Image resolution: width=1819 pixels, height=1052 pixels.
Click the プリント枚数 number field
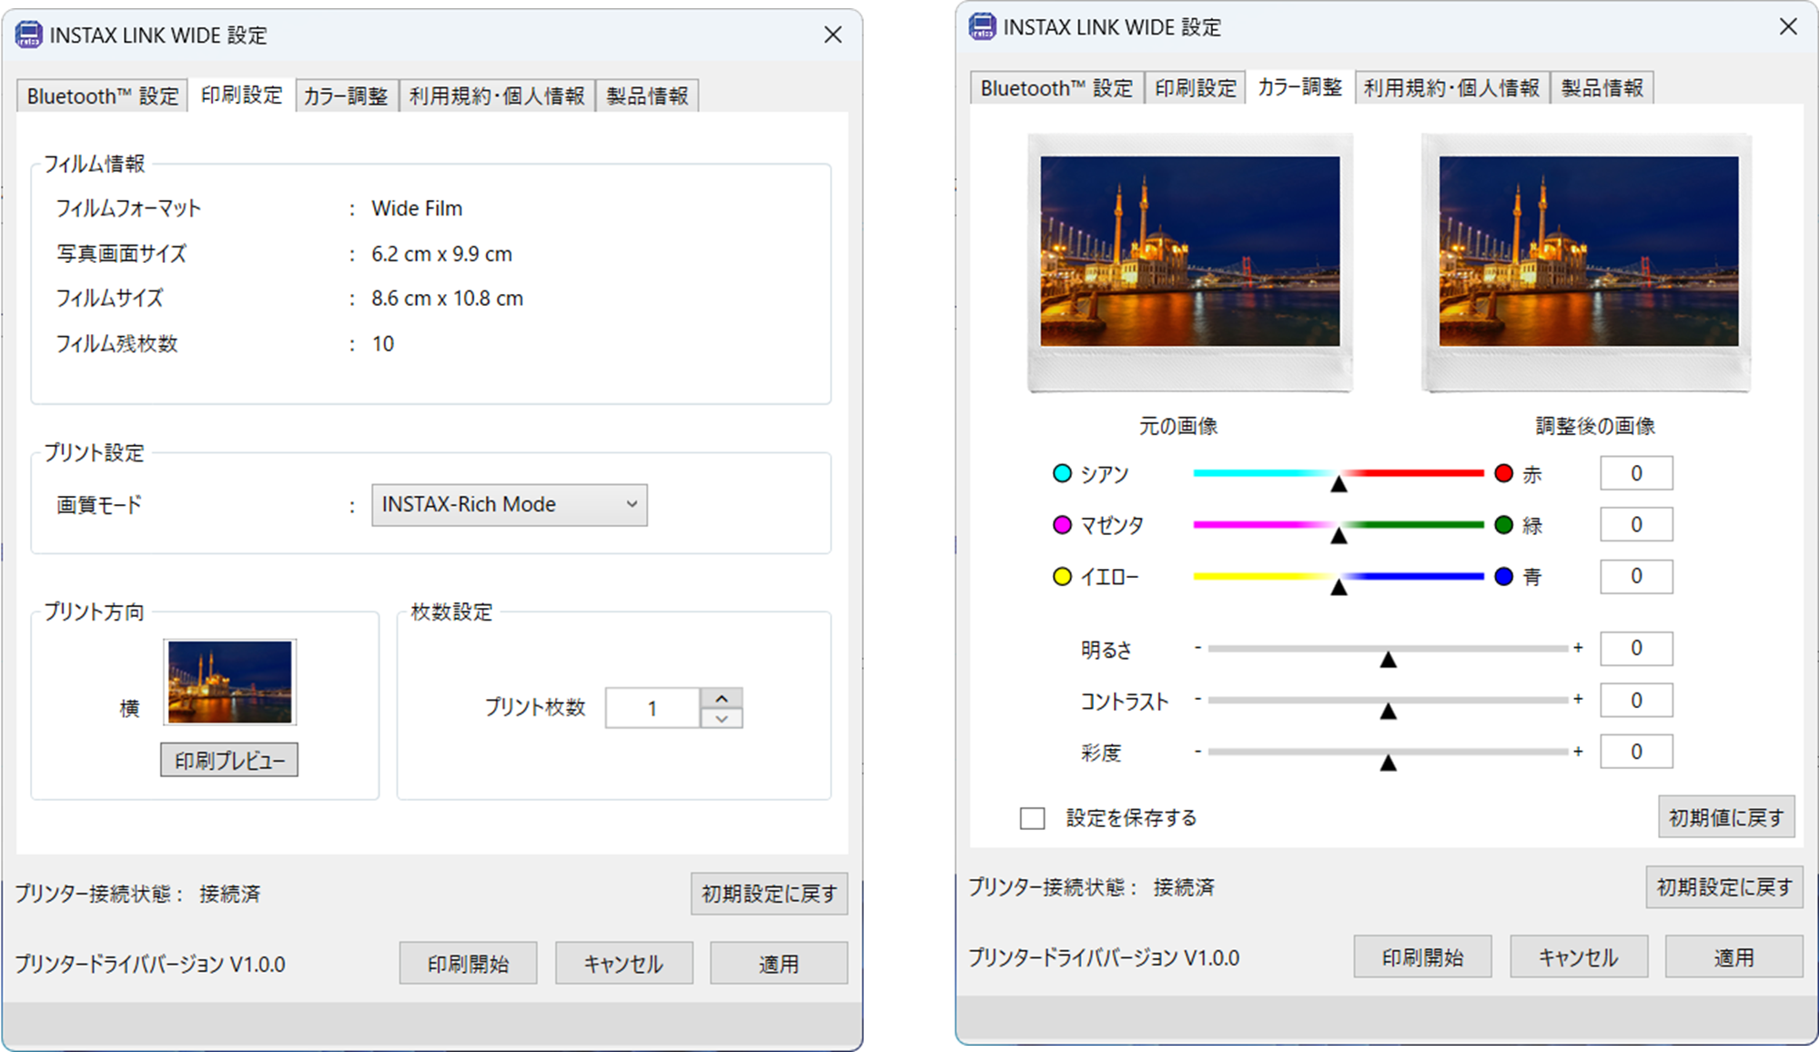(652, 708)
